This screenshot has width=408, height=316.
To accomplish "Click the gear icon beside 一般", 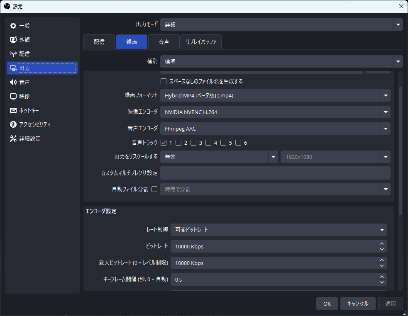I will (x=13, y=26).
